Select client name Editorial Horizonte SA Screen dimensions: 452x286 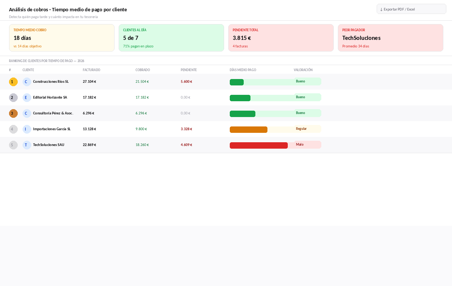click(50, 97)
